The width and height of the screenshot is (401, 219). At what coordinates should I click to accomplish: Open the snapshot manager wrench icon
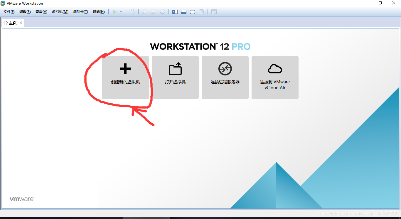(x=162, y=12)
